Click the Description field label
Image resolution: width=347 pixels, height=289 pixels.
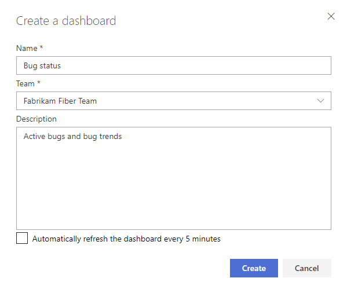(x=36, y=119)
